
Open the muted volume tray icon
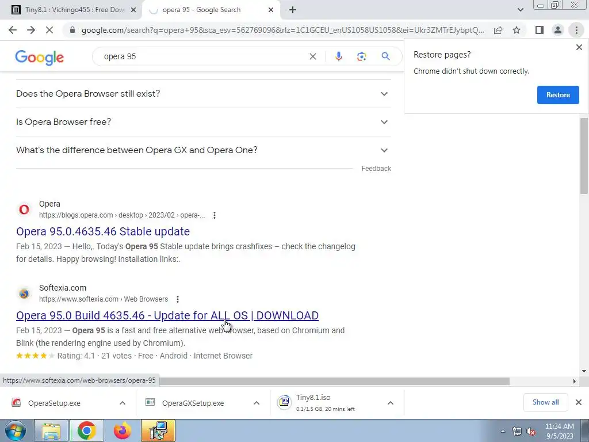point(531,431)
